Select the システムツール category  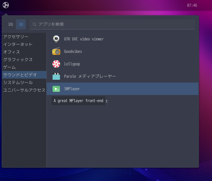tap(24, 82)
